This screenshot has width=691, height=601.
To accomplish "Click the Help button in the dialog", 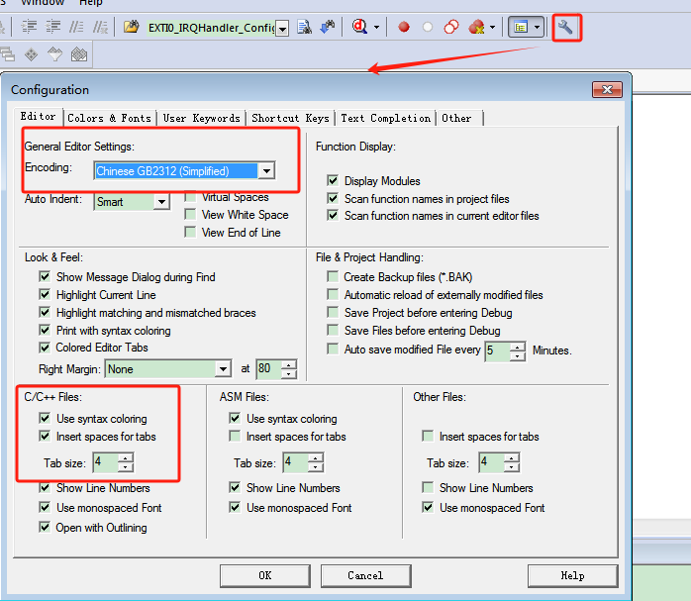I will pos(573,576).
